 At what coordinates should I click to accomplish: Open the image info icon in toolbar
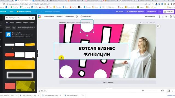77,17
